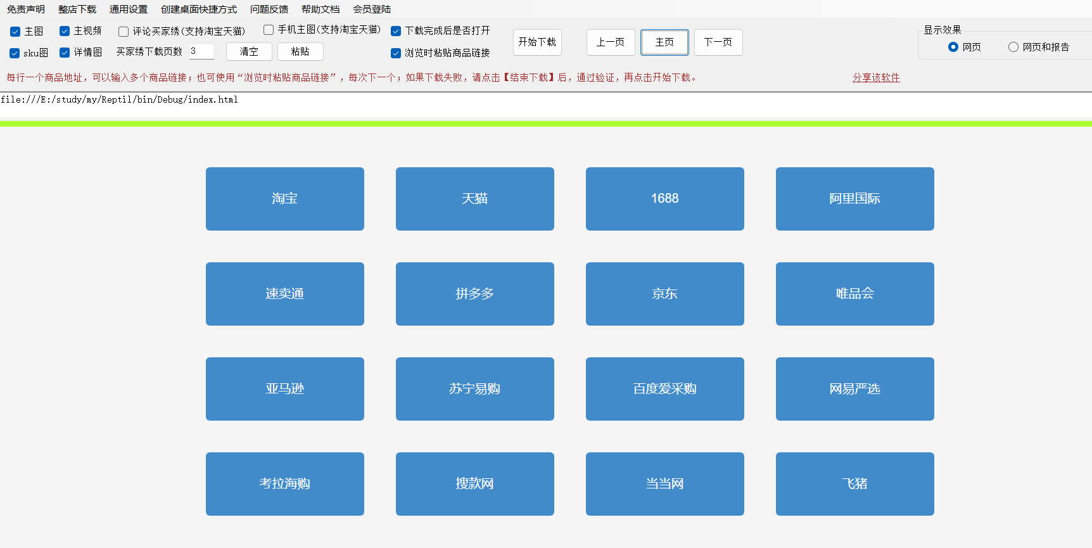1092x548 pixels.
Task: Open the 问题反馈 menu
Action: [269, 10]
